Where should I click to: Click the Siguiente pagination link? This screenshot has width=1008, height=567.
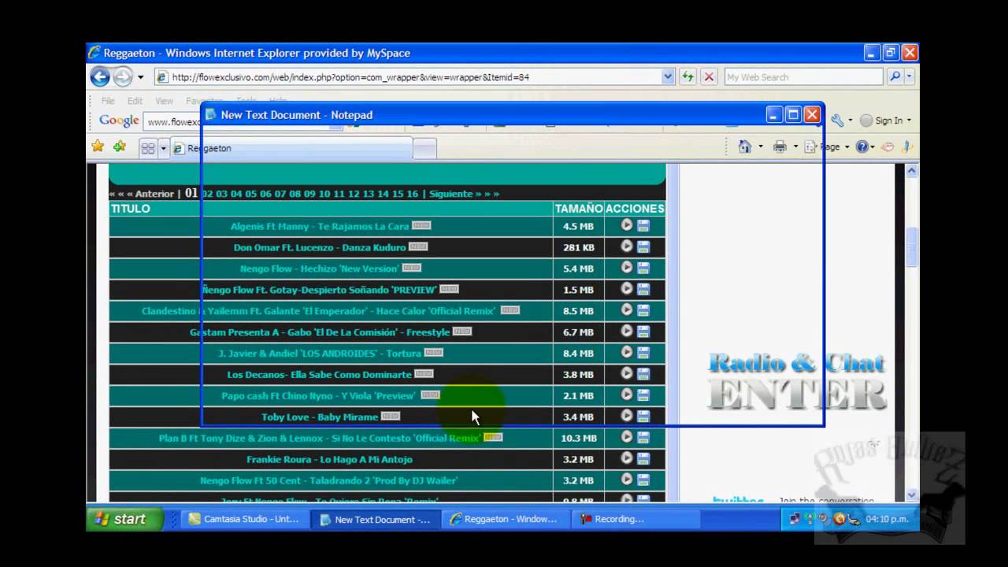coord(450,194)
